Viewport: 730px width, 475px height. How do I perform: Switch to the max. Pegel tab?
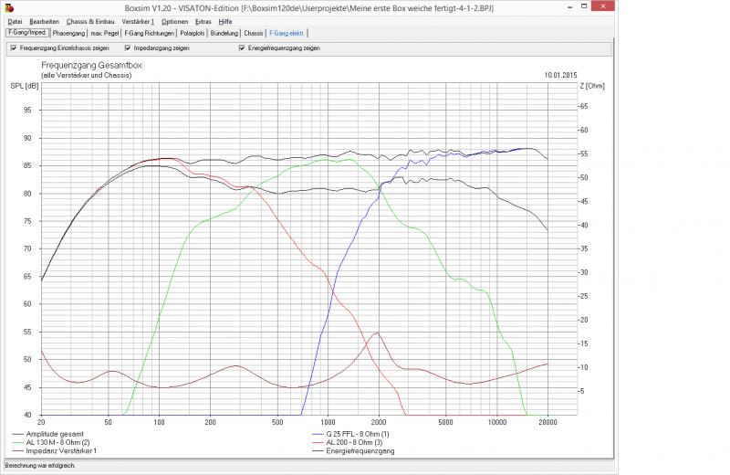[x=105, y=33]
